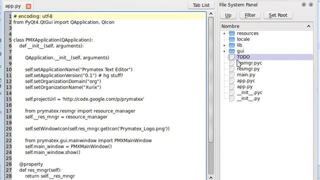Open the Tab List

pos(201,5)
